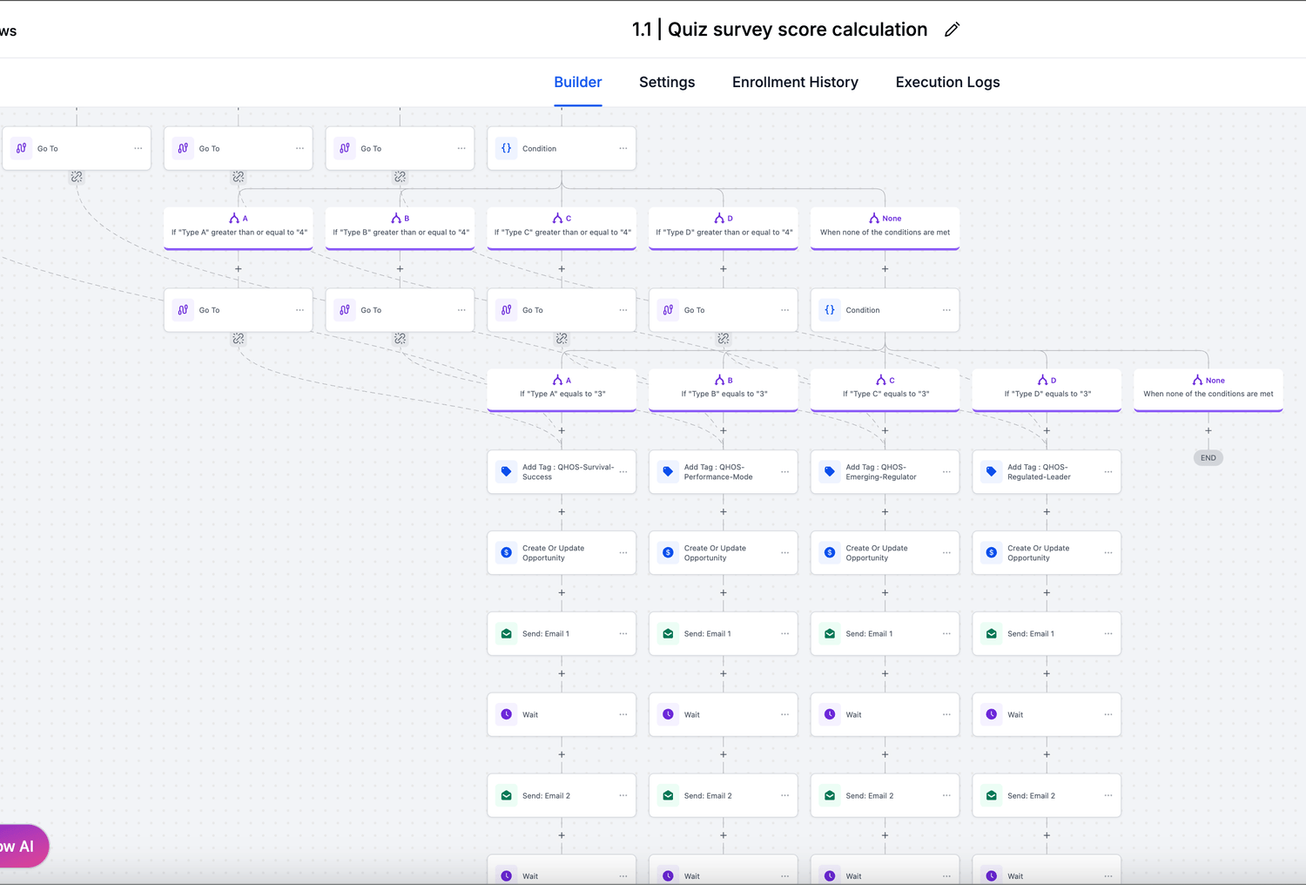Click the branch icon on 'Type D equals to 3'
Image resolution: width=1306 pixels, height=885 pixels.
1042,380
